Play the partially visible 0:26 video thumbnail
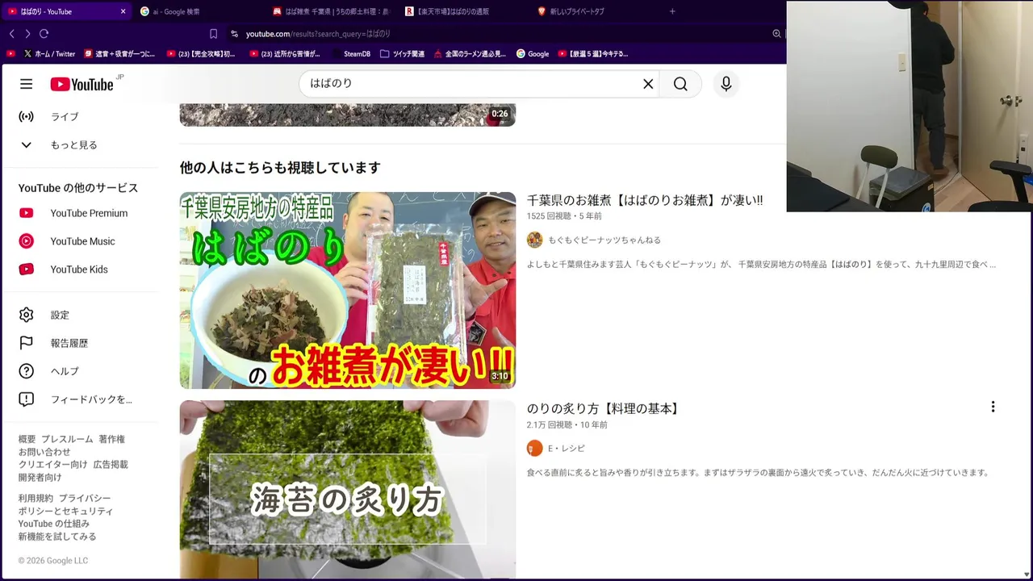The image size is (1033, 581). (348, 115)
